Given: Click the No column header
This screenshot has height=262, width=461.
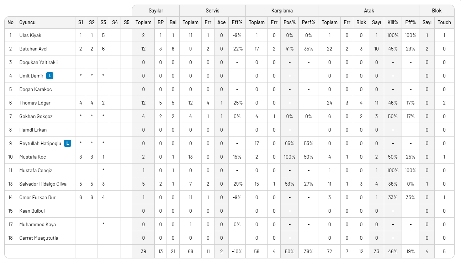Looking at the screenshot, I should tap(10, 22).
